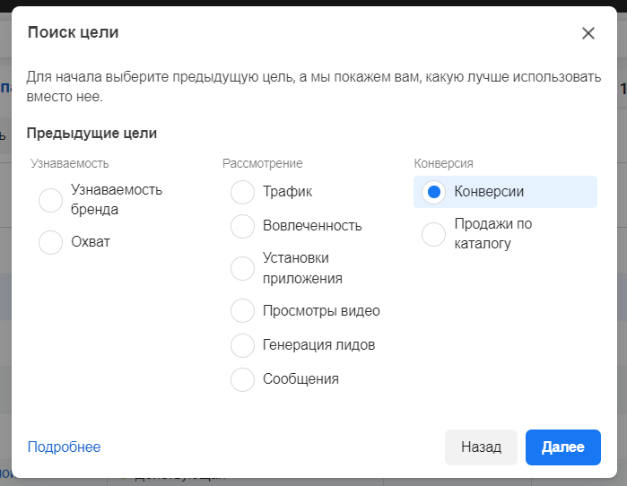Click the blue Далее button

[562, 447]
